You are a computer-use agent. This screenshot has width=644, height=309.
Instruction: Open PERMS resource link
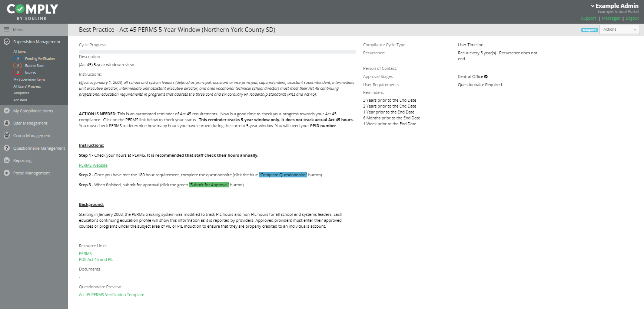pos(85,254)
